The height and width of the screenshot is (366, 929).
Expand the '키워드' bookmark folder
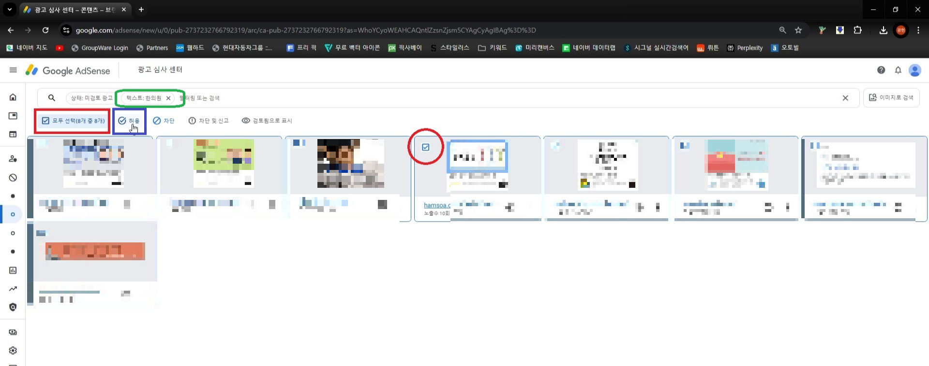493,48
